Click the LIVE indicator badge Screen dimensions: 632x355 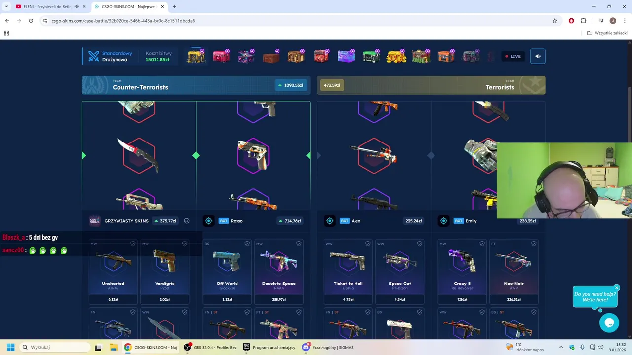point(513,56)
